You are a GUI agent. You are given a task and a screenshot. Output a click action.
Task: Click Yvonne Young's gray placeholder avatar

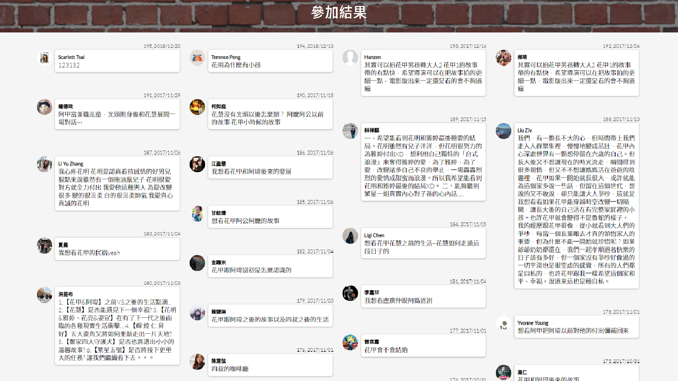[504, 323]
